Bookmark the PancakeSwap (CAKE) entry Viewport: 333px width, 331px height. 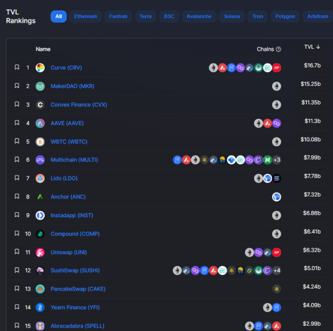click(x=17, y=289)
